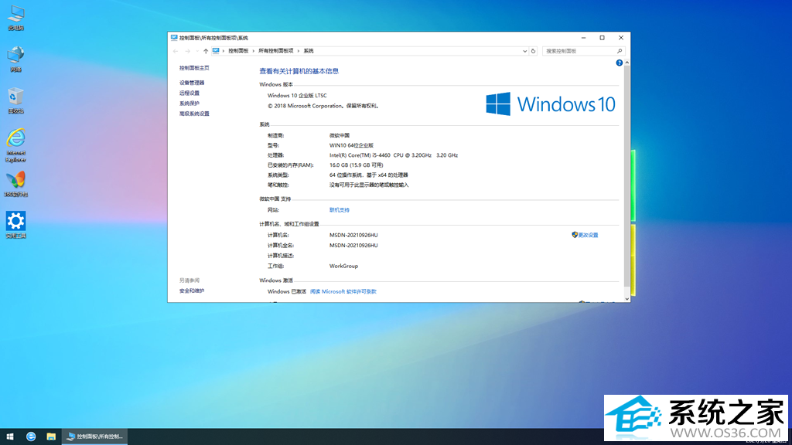The width and height of the screenshot is (792, 445).
Task: Click the search magnifier icon
Action: (620, 51)
